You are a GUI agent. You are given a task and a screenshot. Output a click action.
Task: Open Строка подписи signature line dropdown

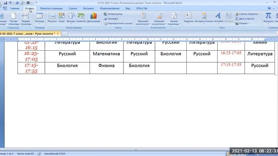pos(248,14)
